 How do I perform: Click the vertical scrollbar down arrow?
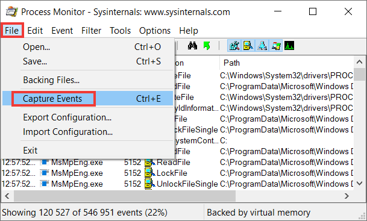pos(360,183)
